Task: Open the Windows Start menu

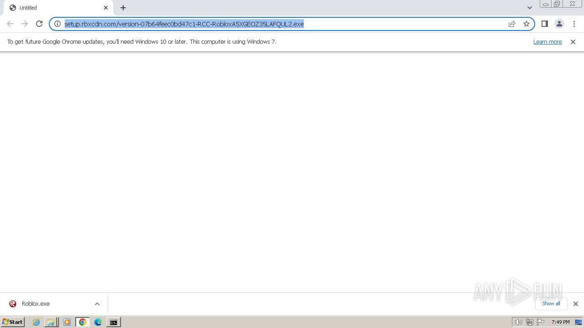Action: 12,322
